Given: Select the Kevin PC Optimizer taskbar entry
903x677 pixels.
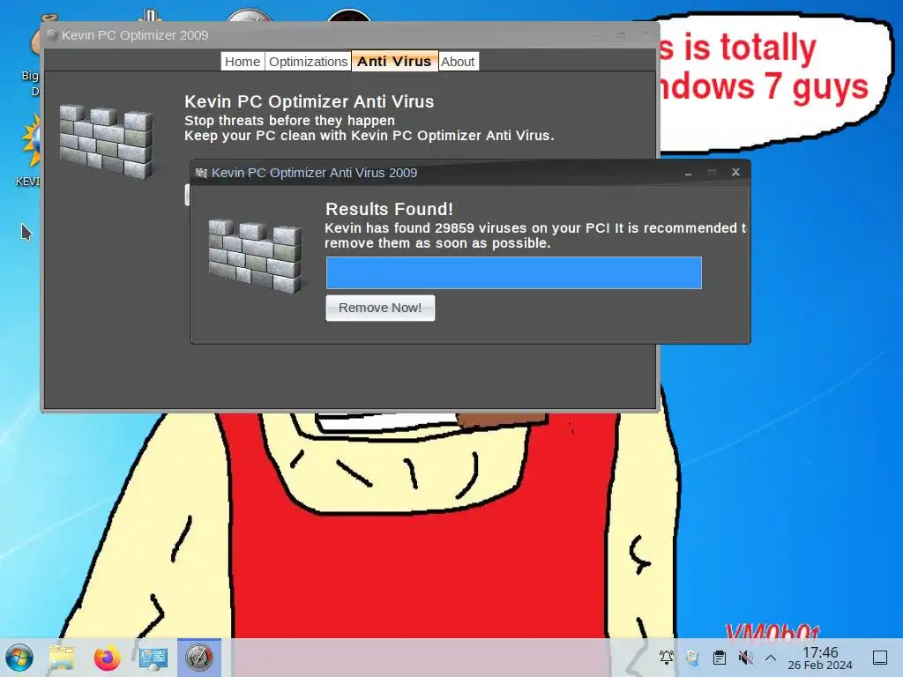Looking at the screenshot, I should pyautogui.click(x=198, y=658).
